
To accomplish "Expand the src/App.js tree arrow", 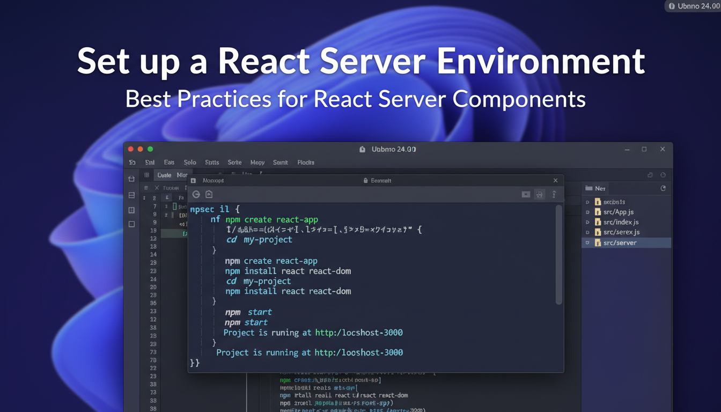I will 587,212.
